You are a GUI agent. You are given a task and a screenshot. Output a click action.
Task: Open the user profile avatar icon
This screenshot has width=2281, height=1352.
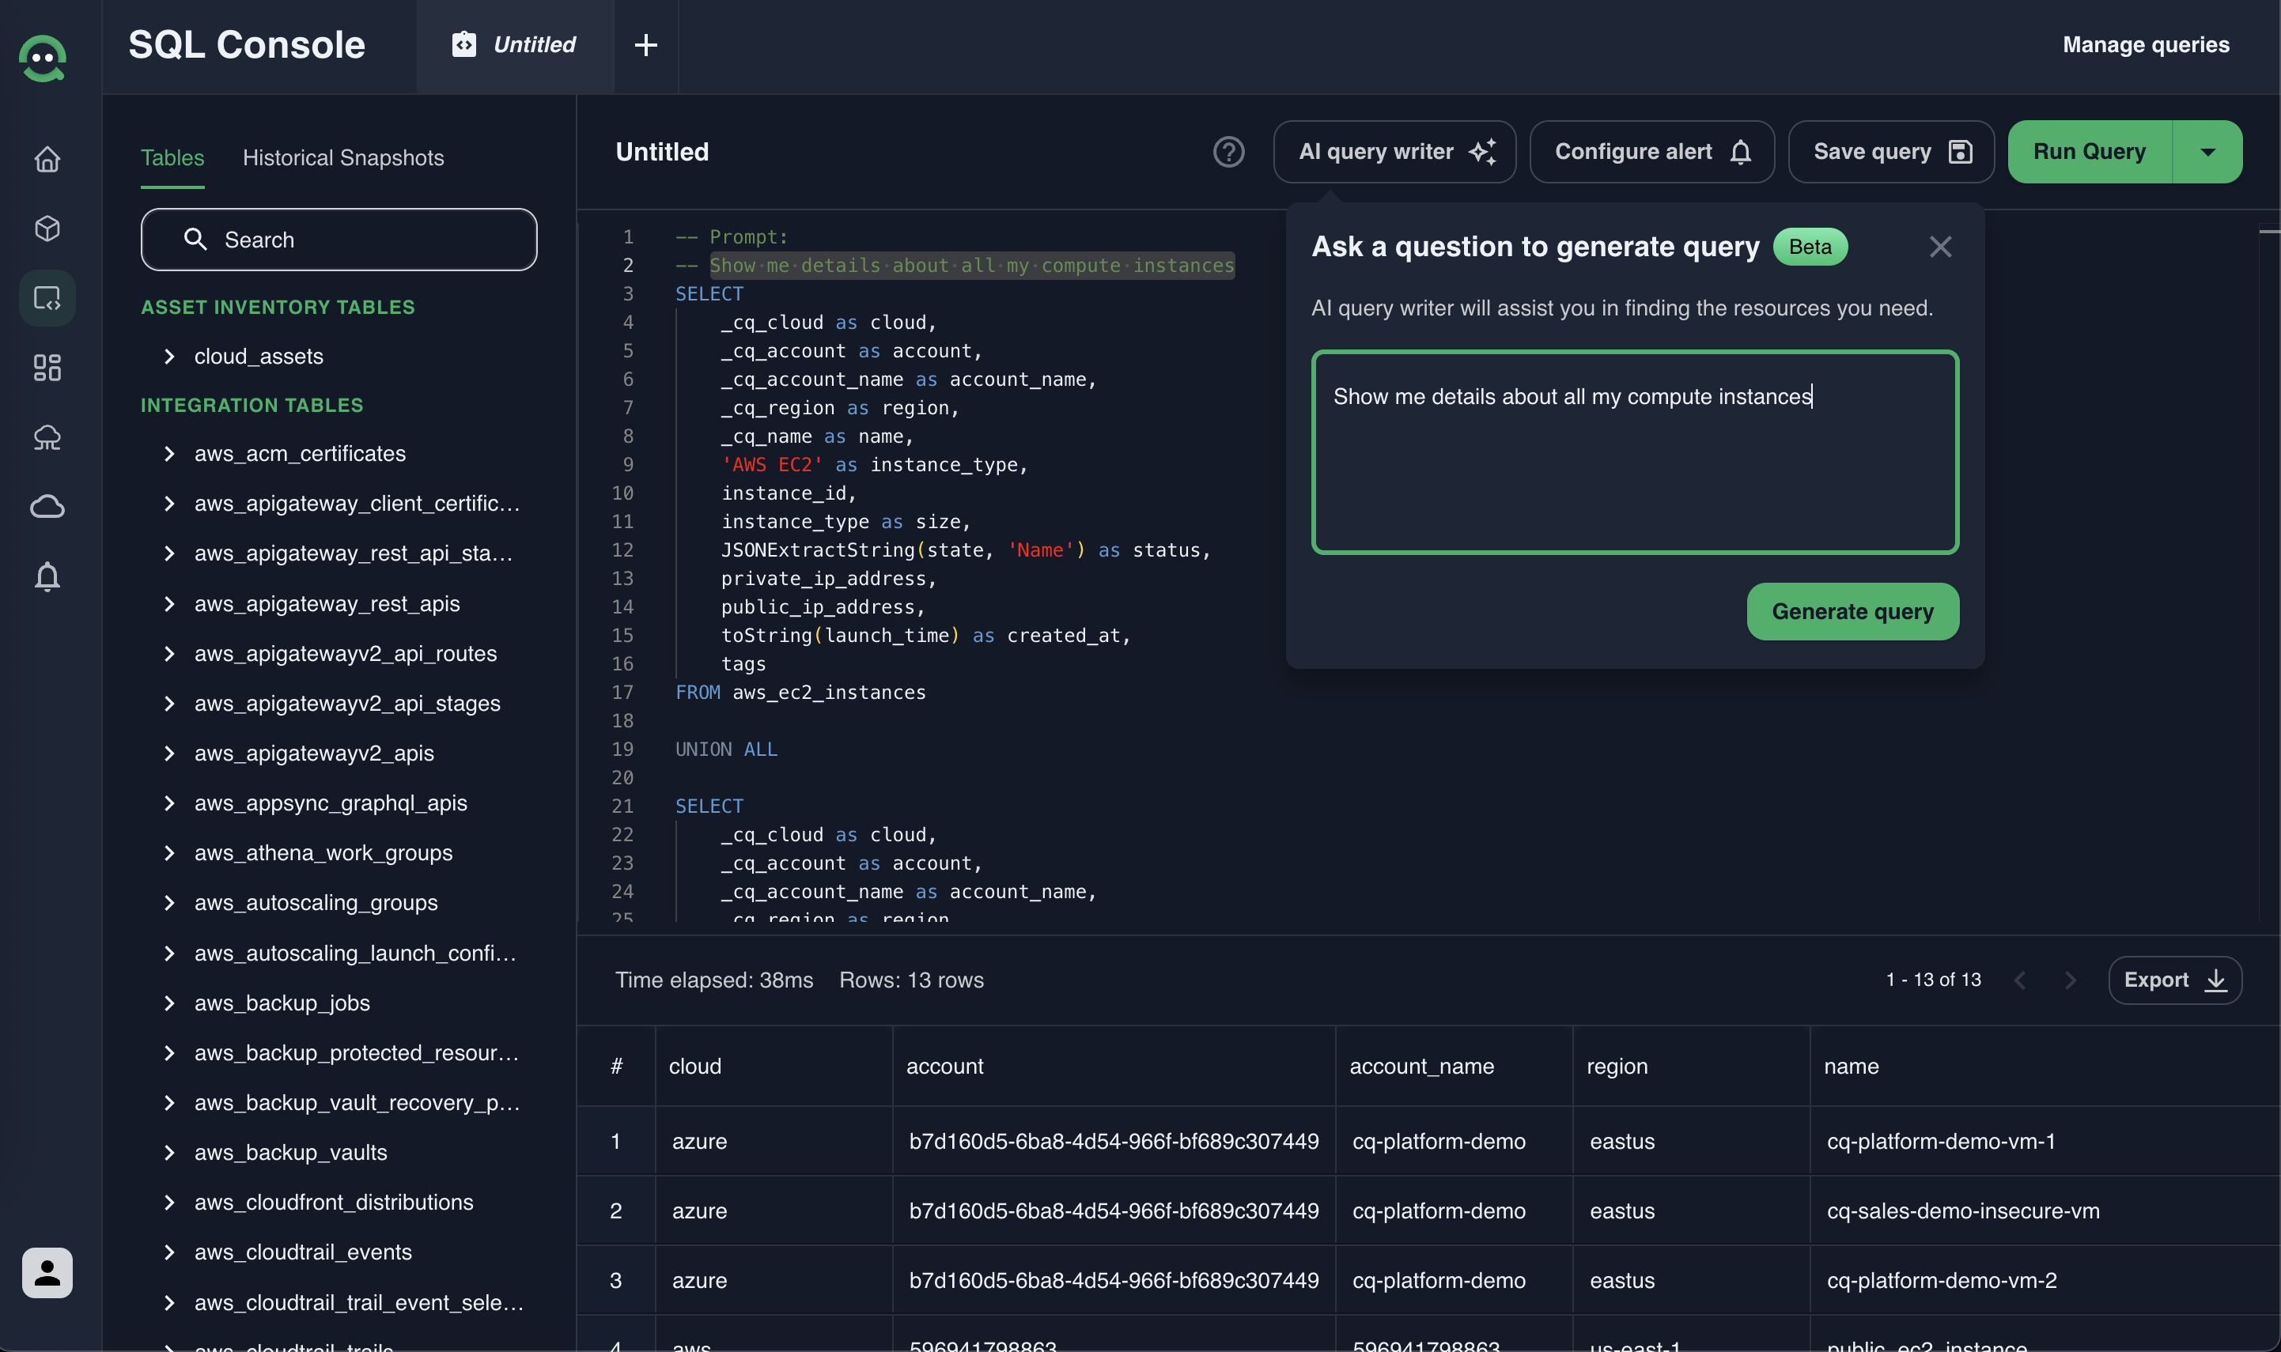47,1272
